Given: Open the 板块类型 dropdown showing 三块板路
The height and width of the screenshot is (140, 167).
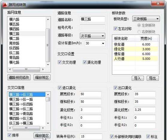Looking at the screenshot, I should 146,19.
